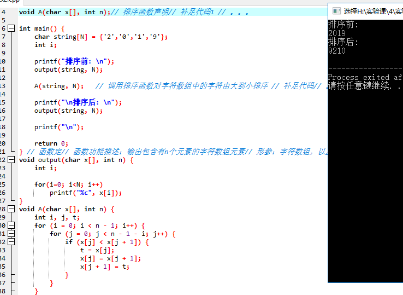Viewport: 403px width, 295px height.
Task: Click 'x[j] = x[j + 1];' on line 34
Action: (110, 258)
